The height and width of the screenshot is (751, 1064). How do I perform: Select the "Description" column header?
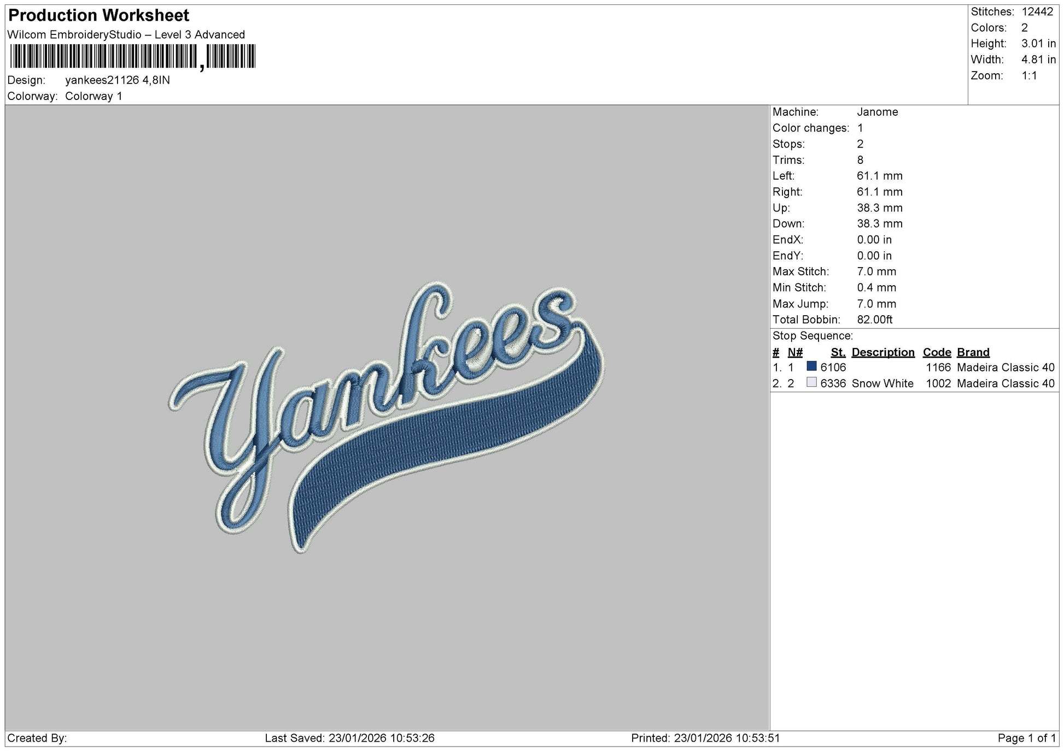click(883, 352)
